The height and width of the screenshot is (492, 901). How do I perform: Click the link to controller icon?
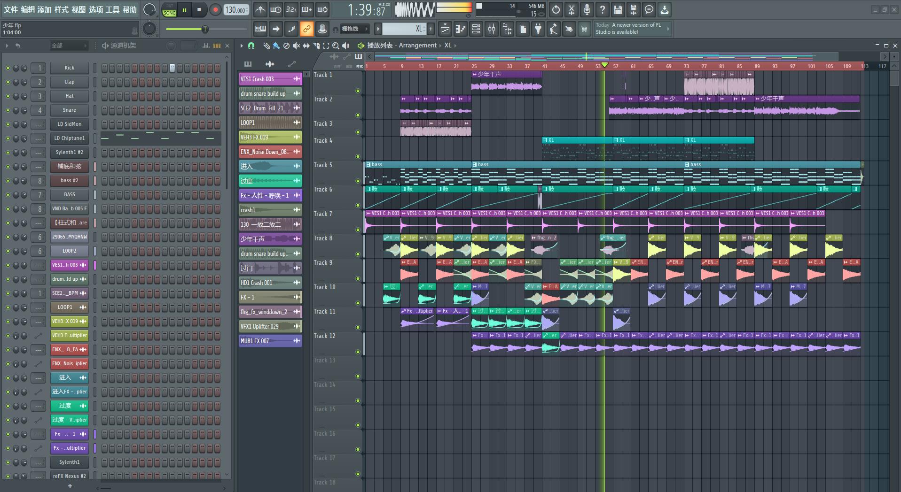click(x=306, y=29)
